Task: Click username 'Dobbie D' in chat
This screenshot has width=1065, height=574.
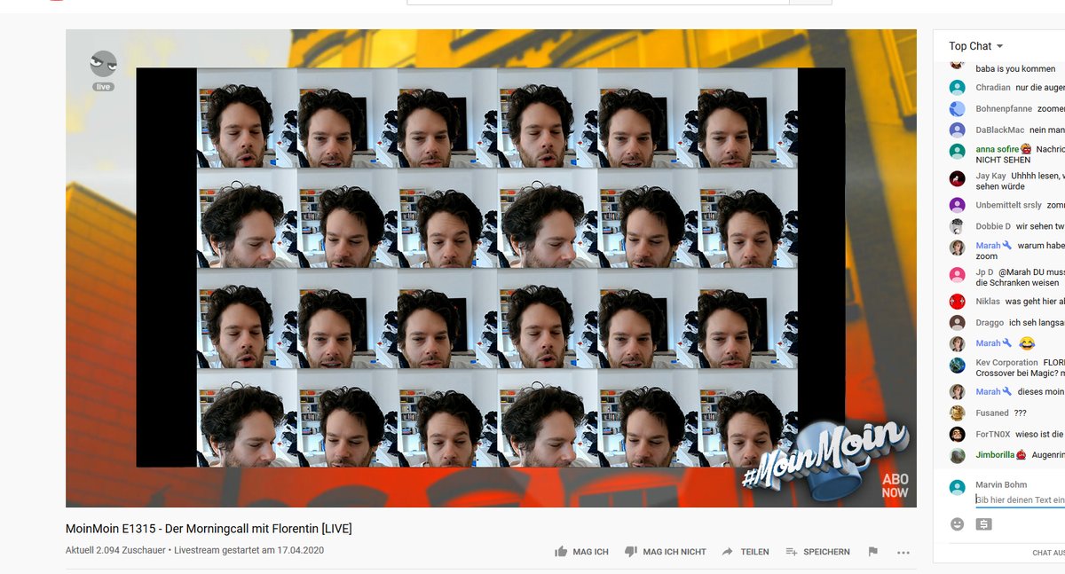Action: pos(993,226)
